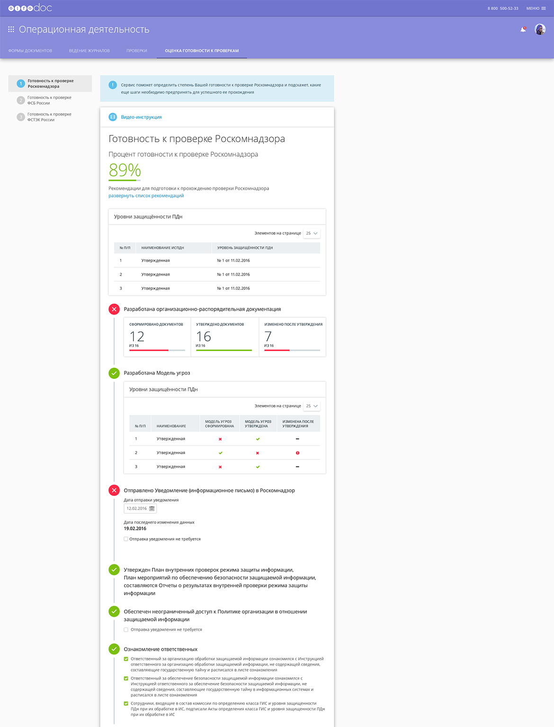Go to 'Готовность к проверке ФСБ России' step
Image resolution: width=554 pixels, height=727 pixels.
pos(49,100)
